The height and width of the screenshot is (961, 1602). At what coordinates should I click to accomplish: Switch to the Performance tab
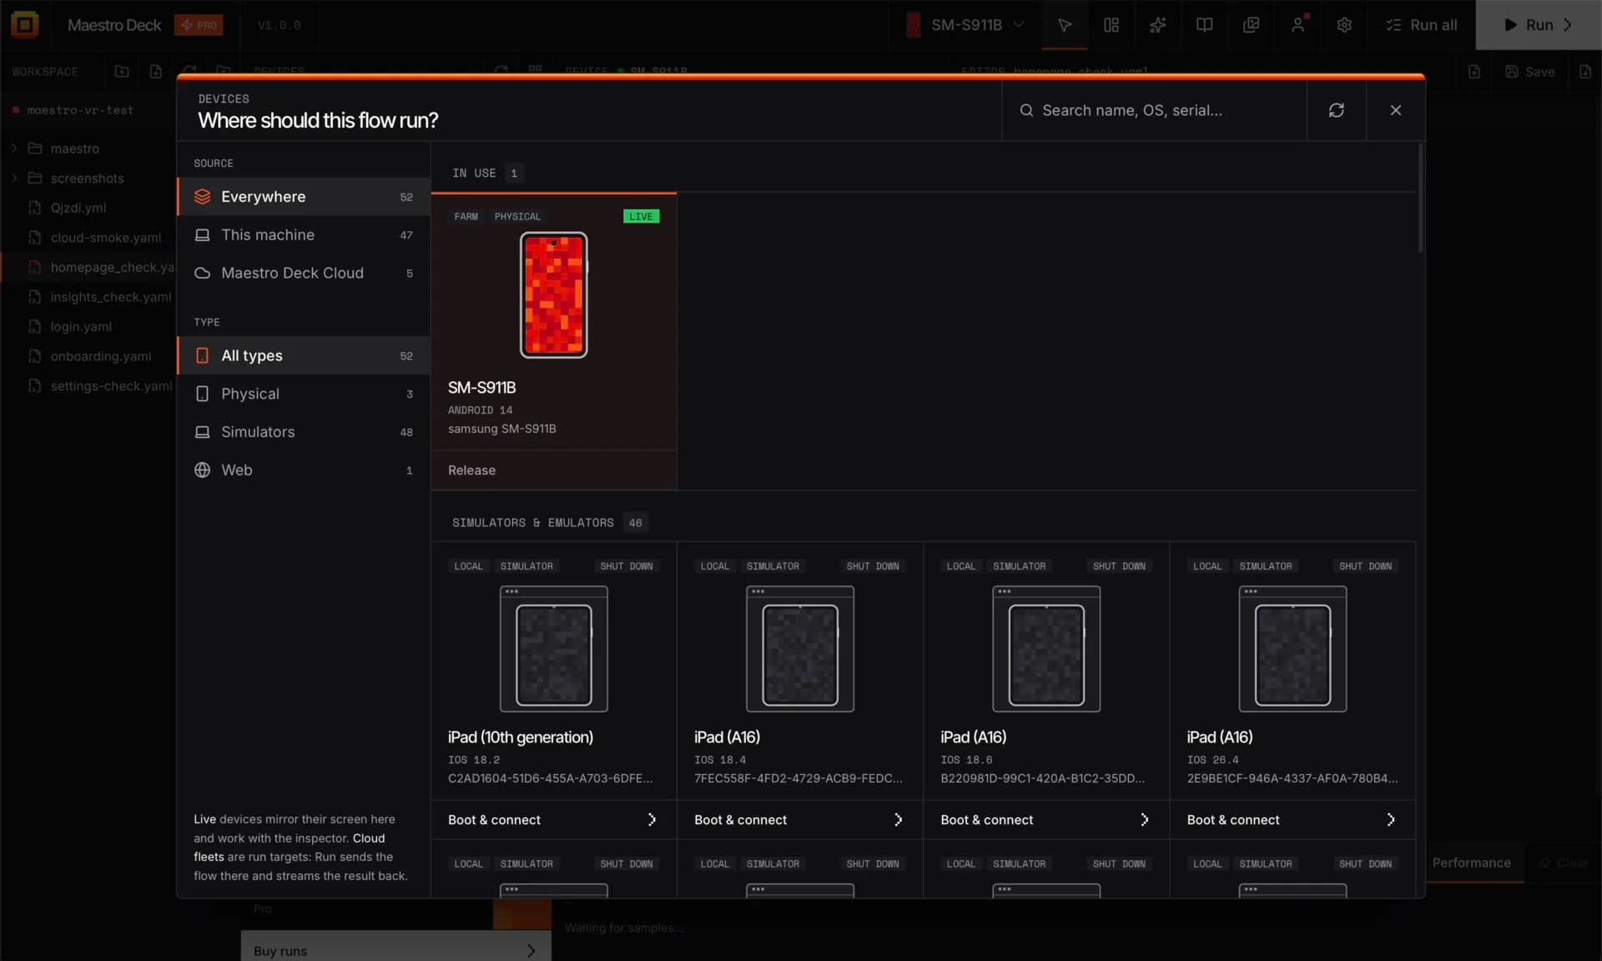point(1471,863)
